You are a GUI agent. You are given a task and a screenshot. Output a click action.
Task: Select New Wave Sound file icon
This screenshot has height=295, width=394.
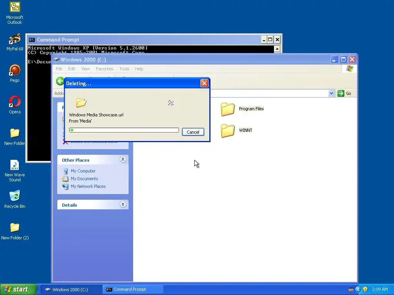pos(15,165)
